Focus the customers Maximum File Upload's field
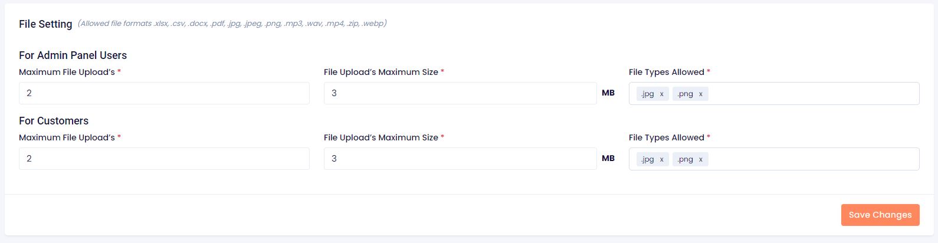Image resolution: width=938 pixels, height=243 pixels. click(x=164, y=159)
